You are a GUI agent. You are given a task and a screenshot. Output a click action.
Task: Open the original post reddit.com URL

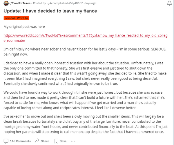(x=86, y=38)
